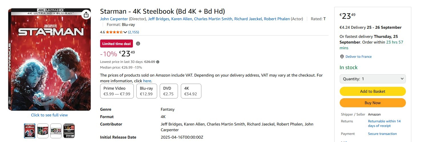Click the Deliver to France link
421x142 pixels.
pyautogui.click(x=359, y=57)
